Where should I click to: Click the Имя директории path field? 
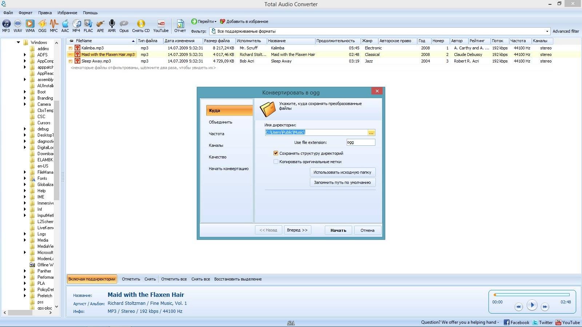point(316,133)
